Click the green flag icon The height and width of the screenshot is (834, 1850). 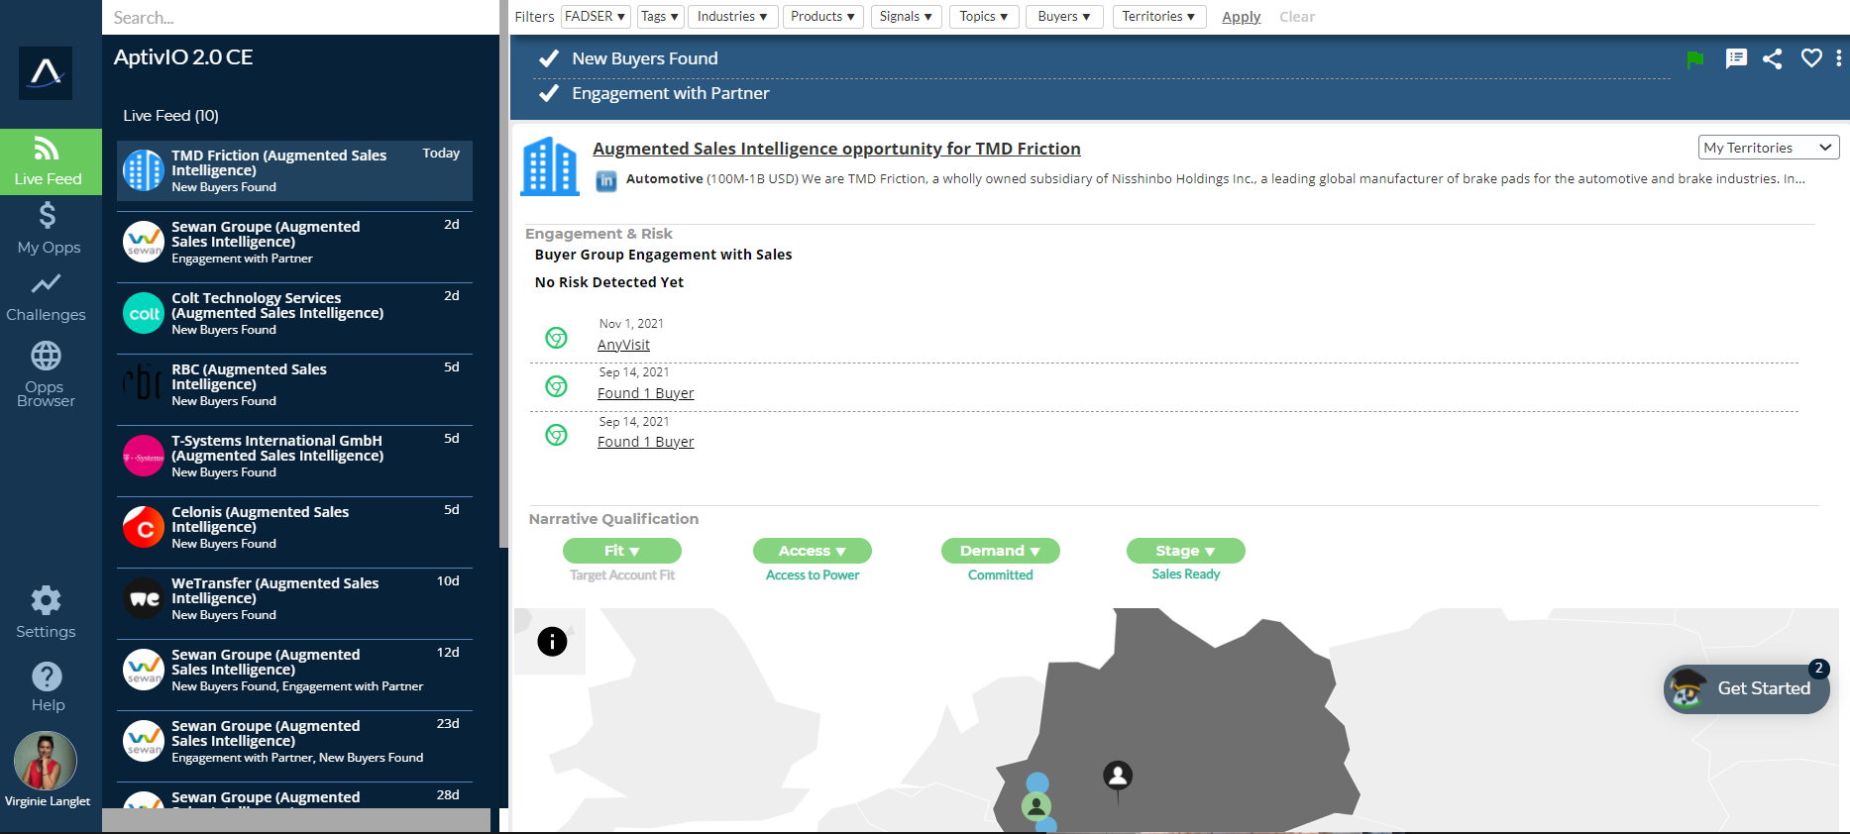coord(1694,59)
